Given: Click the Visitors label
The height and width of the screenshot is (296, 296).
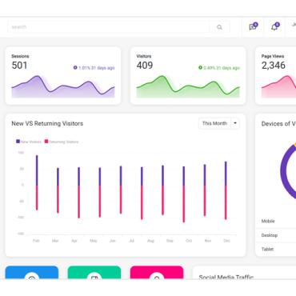Looking at the screenshot, I should pos(144,56).
